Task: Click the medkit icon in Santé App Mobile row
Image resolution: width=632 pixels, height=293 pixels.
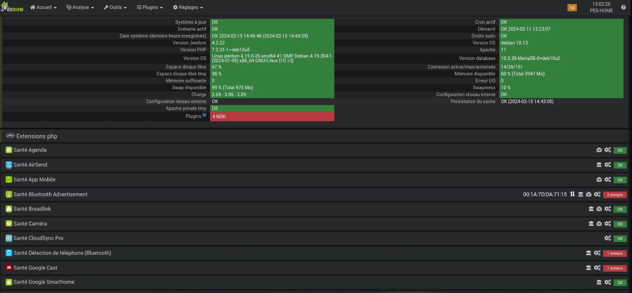Action: coord(599,180)
